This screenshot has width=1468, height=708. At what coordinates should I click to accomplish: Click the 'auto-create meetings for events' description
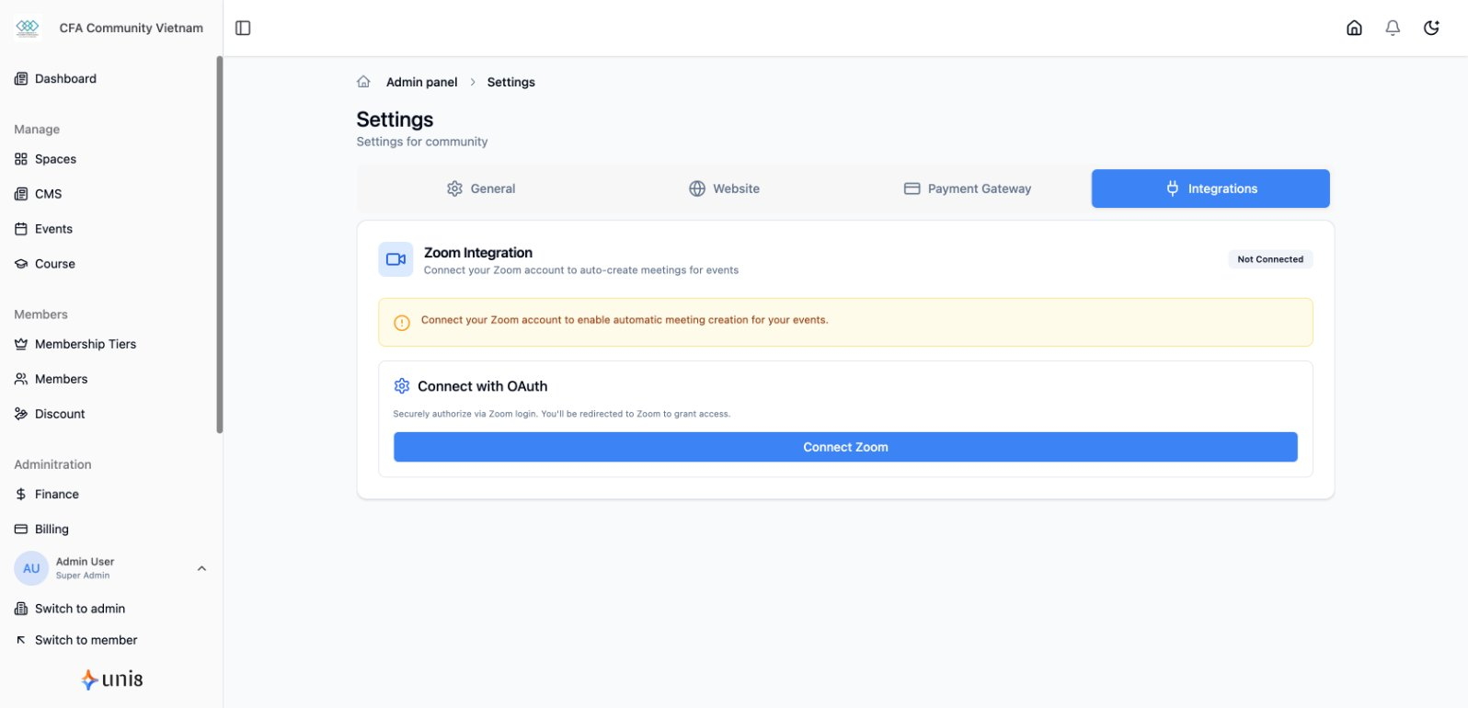click(x=581, y=270)
